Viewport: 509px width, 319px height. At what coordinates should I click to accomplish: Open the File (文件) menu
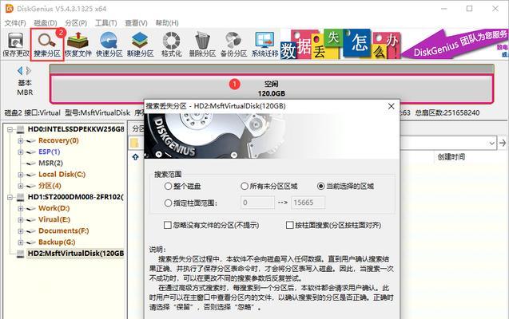pos(15,23)
